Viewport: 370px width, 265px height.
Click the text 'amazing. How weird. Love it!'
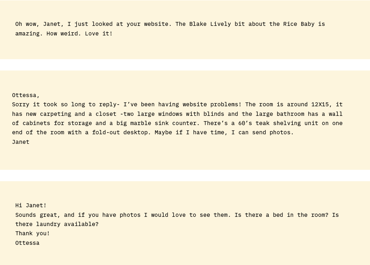click(64, 33)
